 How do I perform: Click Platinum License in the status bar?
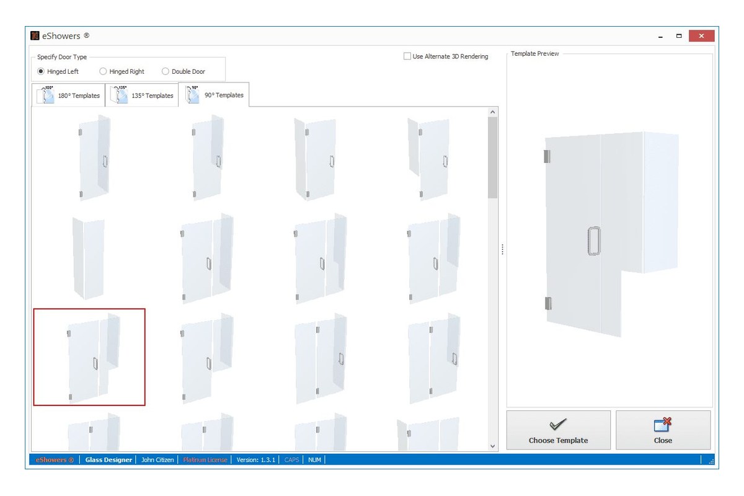click(x=206, y=460)
